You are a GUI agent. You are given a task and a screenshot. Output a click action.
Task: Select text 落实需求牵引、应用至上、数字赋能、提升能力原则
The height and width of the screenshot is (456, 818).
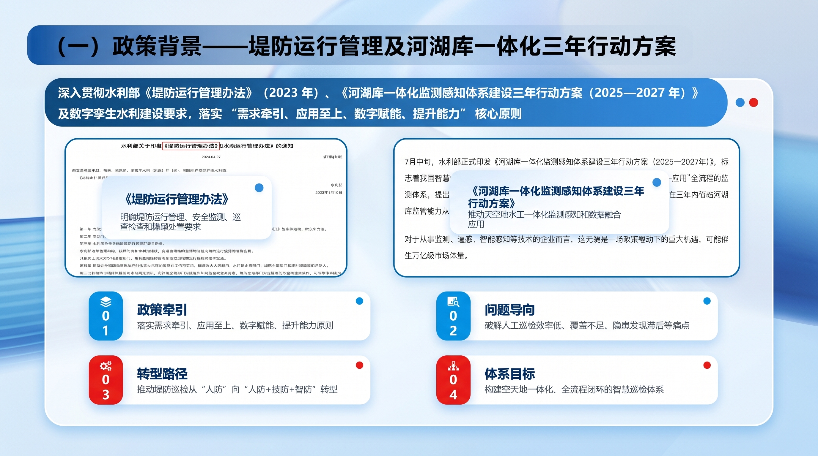(235, 325)
